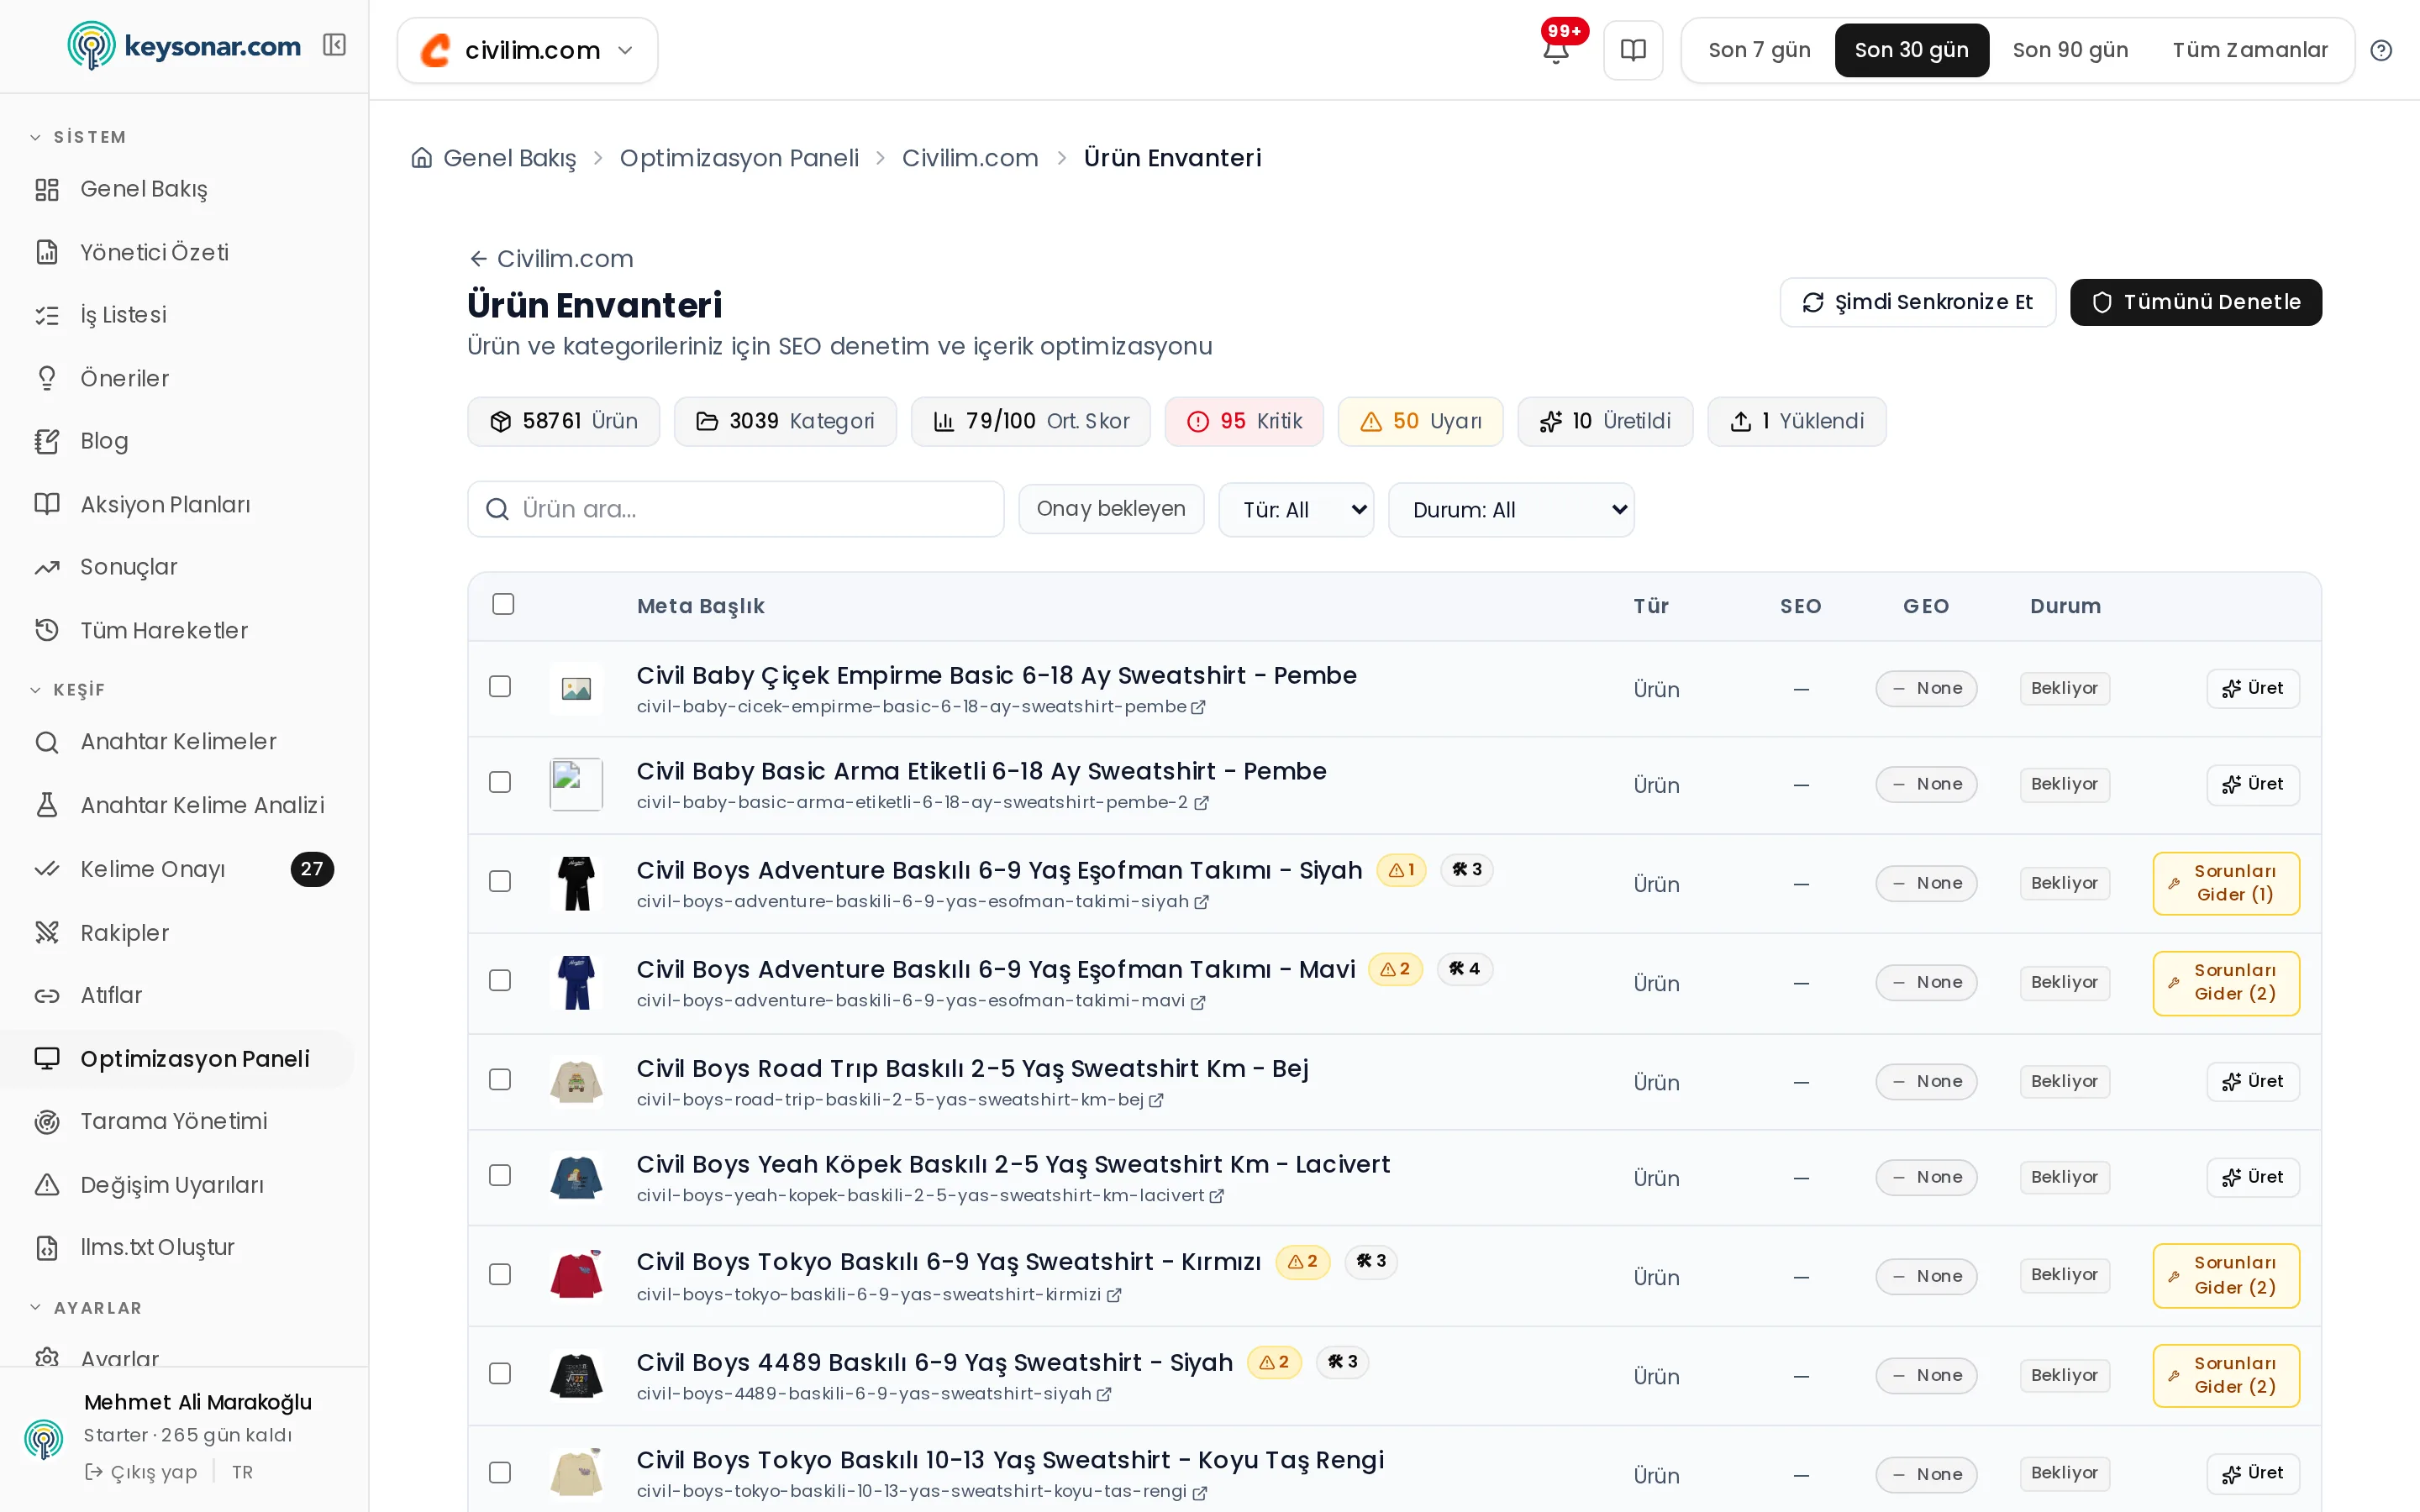Click the 95 Kritik stat chip
2420x1512 pixels.
[x=1244, y=421]
